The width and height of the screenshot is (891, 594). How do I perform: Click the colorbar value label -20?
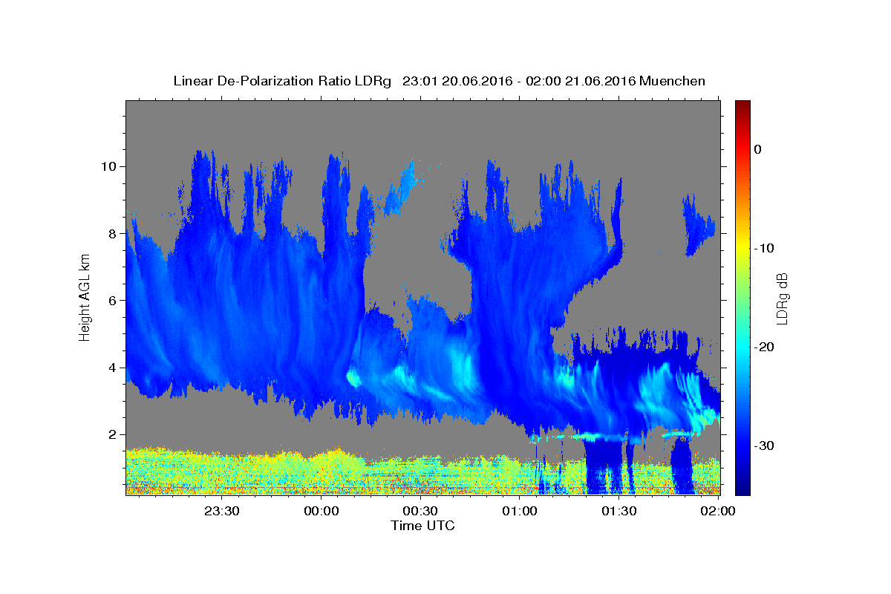(764, 347)
